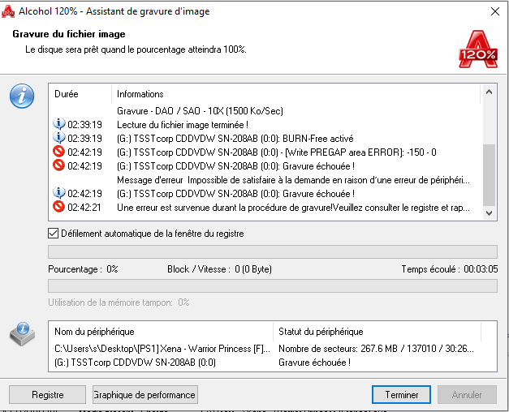Screen dimensions: 509x412
Task: Click Nombre de secteurs status cell
Action: pos(376,349)
